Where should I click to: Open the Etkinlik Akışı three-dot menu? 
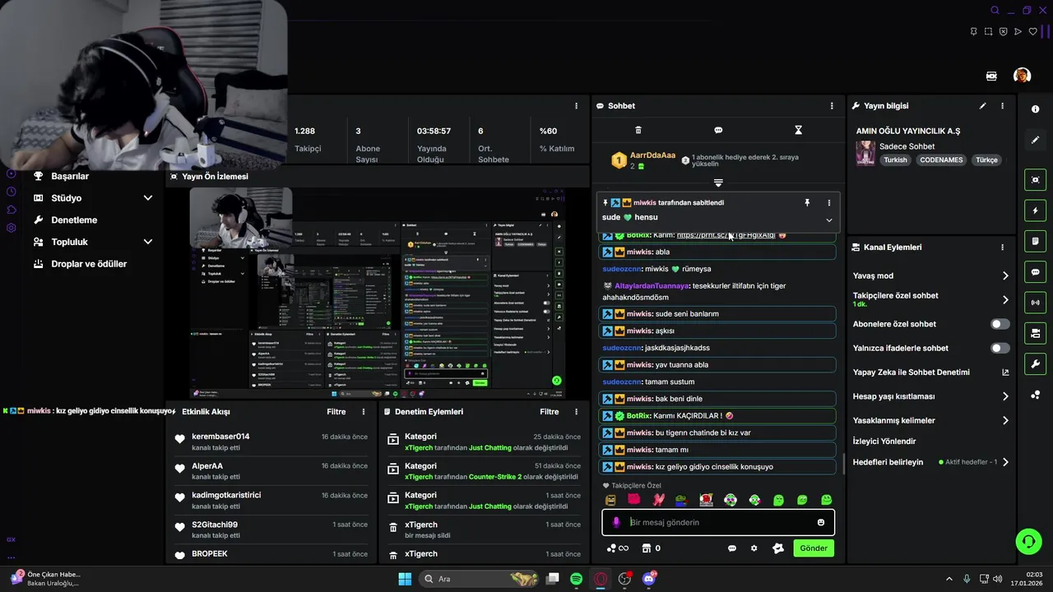tap(364, 412)
